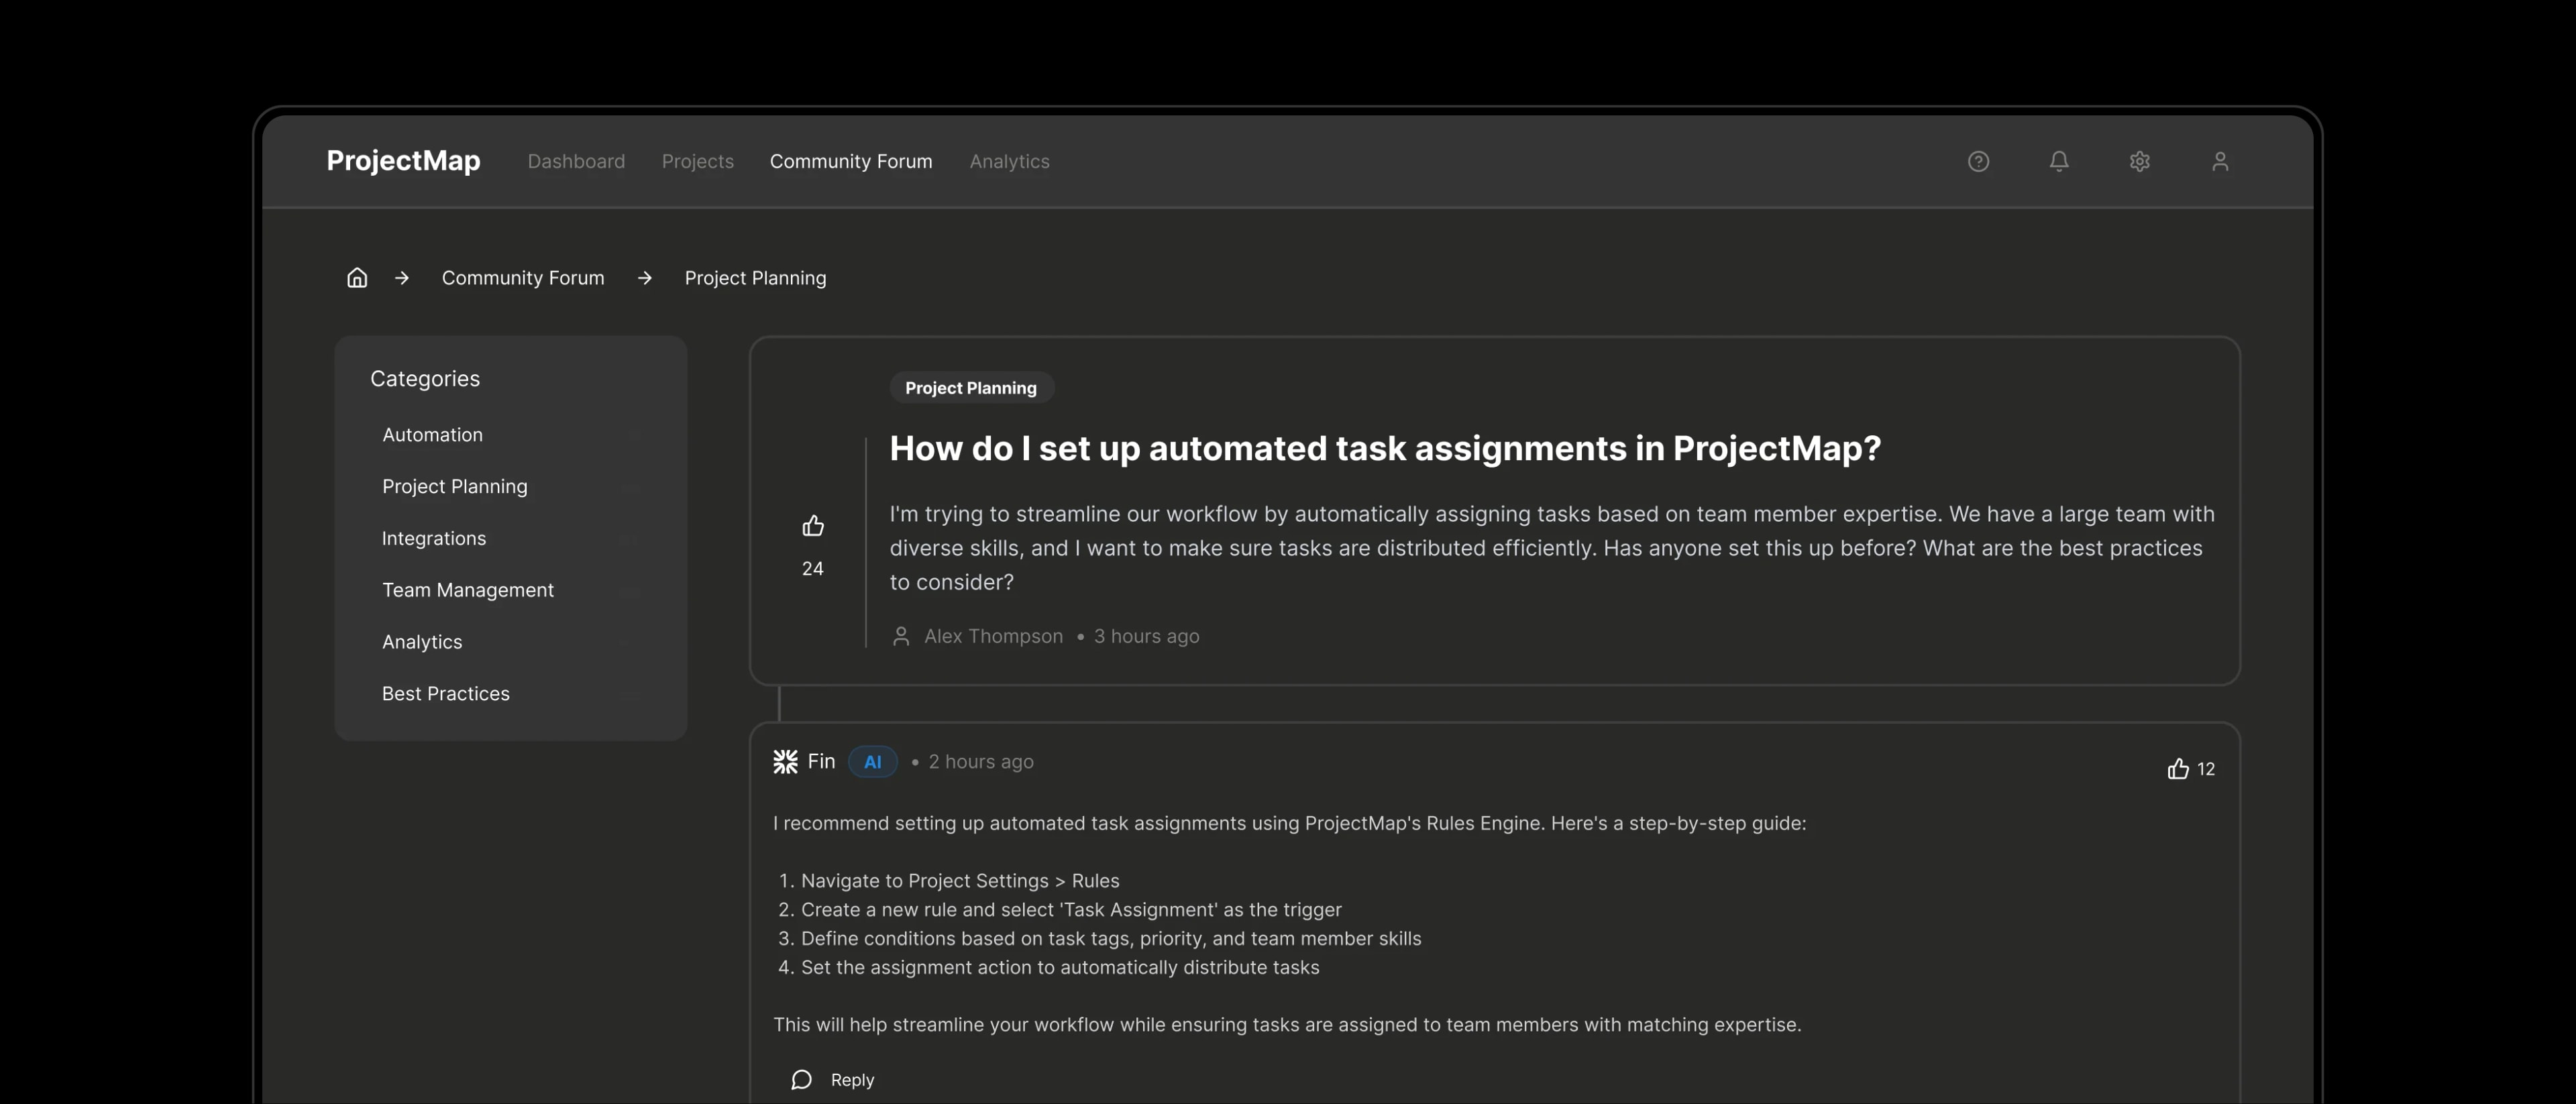
Task: Open the Analytics navigation tab
Action: (x=1009, y=161)
